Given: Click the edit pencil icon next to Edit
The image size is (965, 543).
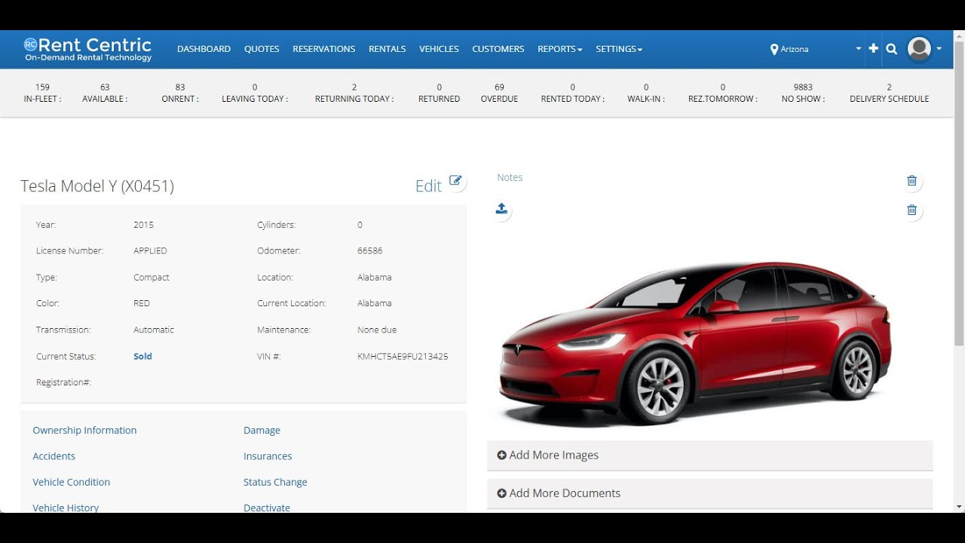Looking at the screenshot, I should 455,180.
